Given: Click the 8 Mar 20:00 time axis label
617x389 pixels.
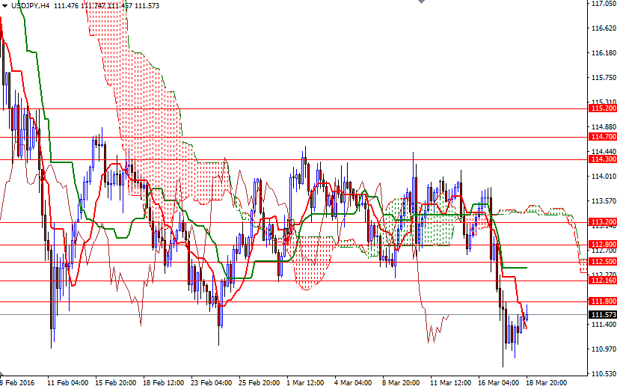Looking at the screenshot, I should point(401,383).
